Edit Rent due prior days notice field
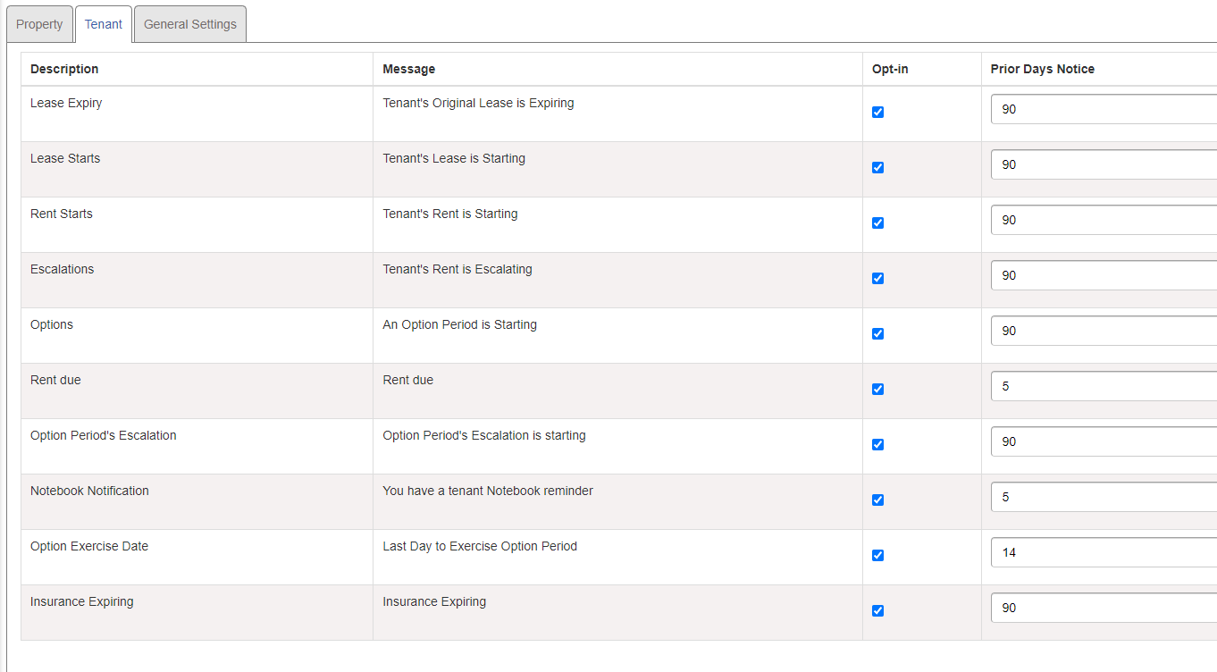The image size is (1217, 672). tap(1104, 386)
